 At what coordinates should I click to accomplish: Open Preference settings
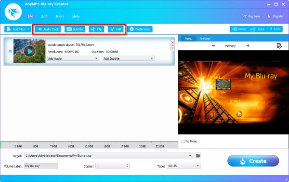[x=140, y=29]
